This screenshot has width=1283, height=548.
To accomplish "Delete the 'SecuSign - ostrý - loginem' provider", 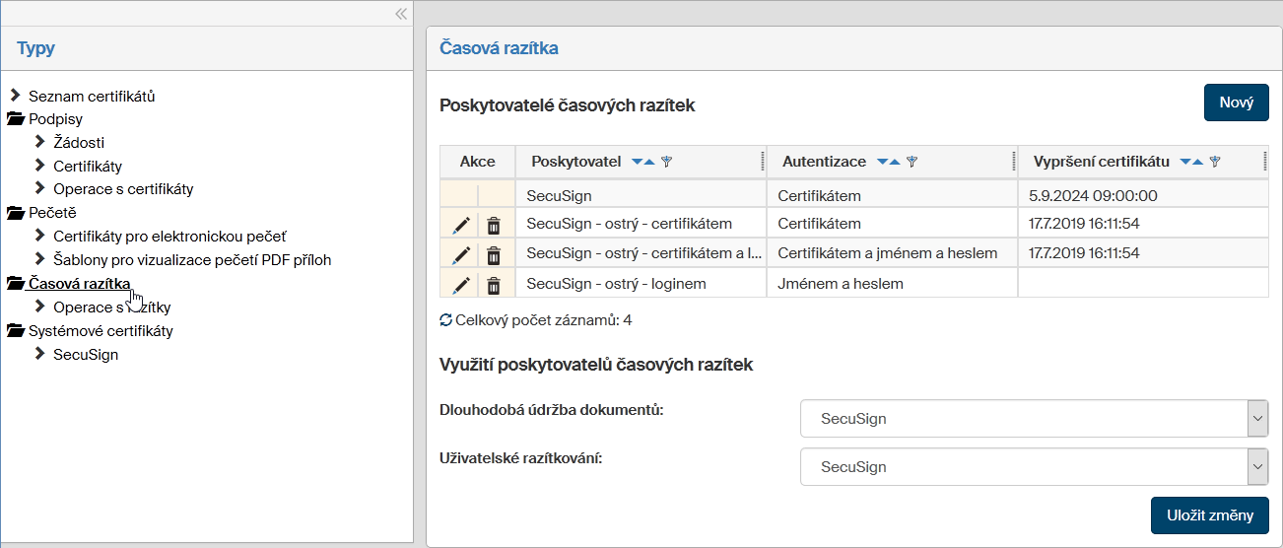I will (494, 285).
